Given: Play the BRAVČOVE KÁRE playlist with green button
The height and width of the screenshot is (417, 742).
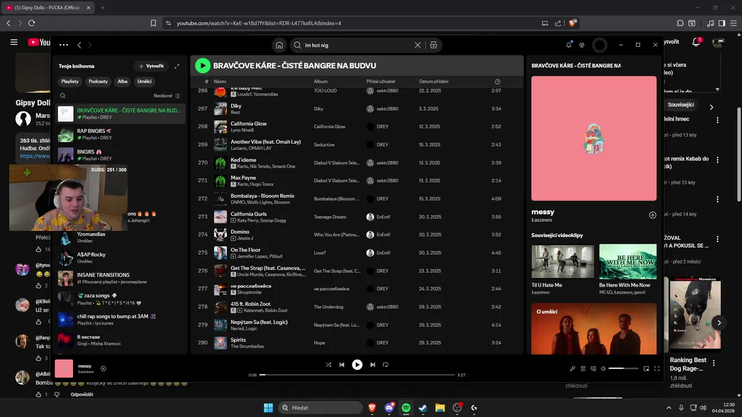Looking at the screenshot, I should [202, 65].
